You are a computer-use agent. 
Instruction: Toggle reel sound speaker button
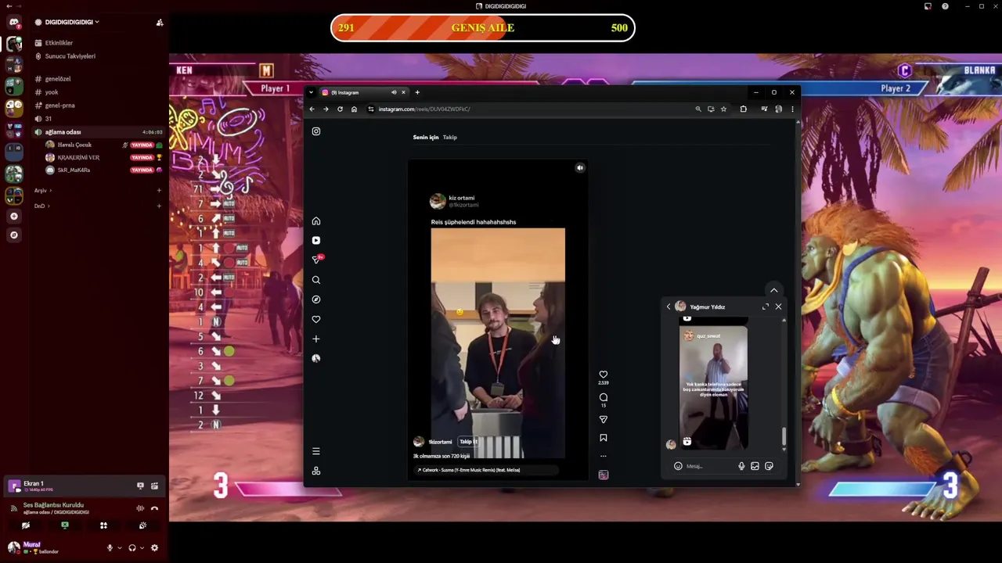tap(580, 167)
